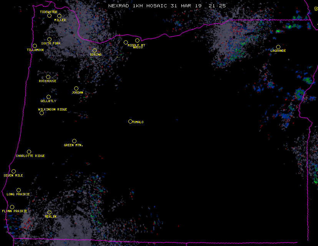Click the Boring station circle marker
The width and height of the screenshot is (318, 246).
tap(94, 50)
